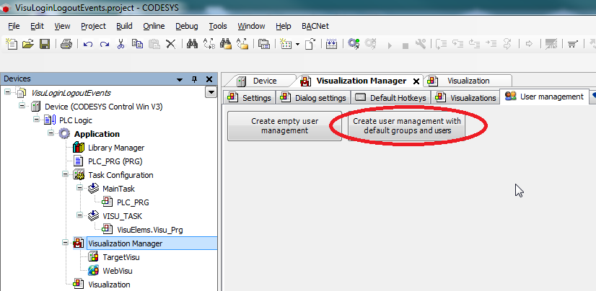The image size is (596, 291).
Task: Create user management with default groups
Action: [x=407, y=126]
